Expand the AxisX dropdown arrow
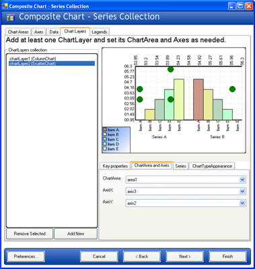The height and width of the screenshot is (269, 255). [242, 192]
